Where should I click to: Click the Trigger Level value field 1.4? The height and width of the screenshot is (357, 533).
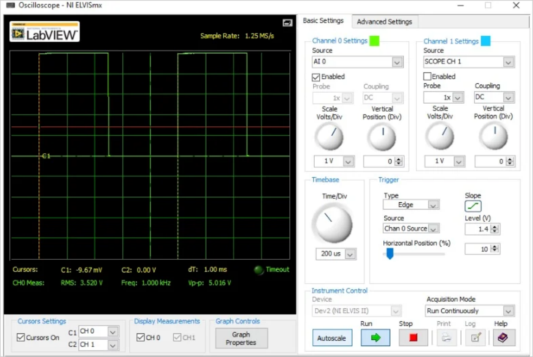477,229
